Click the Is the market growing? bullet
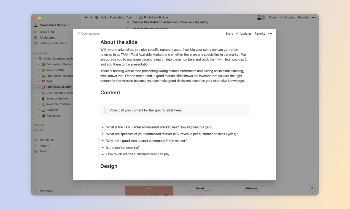Image resolution: width=350 pixels, height=209 pixels. pos(123,147)
